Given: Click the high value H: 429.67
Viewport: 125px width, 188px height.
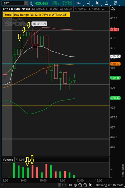Looking at the screenshot, I should (80, 9).
